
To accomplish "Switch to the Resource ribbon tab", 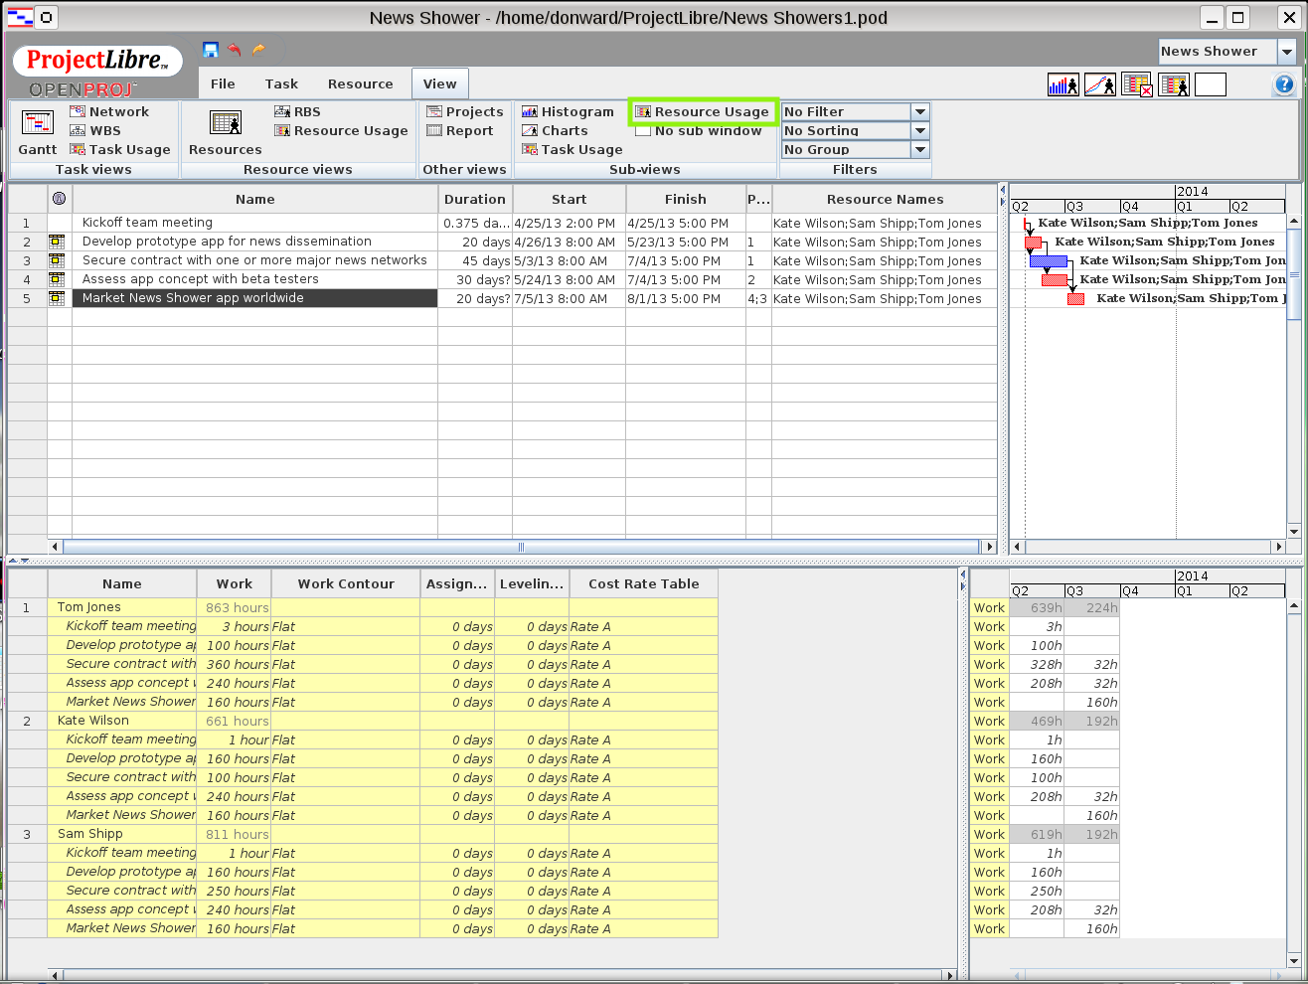I will (x=361, y=84).
